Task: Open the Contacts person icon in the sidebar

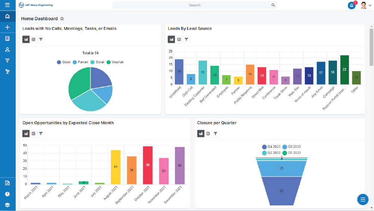Action: tap(7, 49)
